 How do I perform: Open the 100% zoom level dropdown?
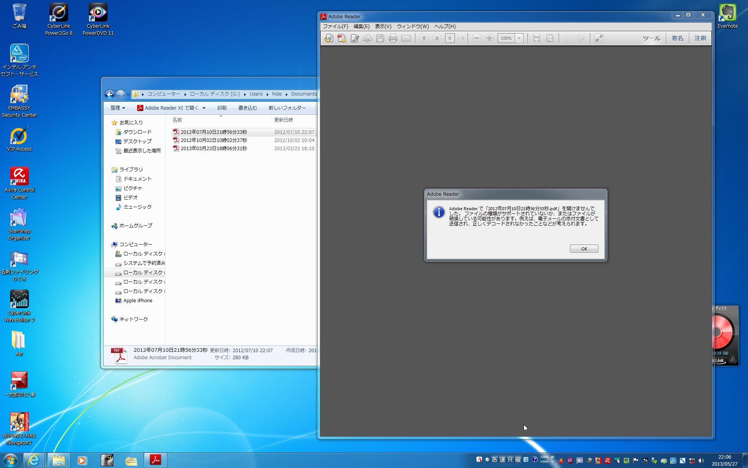click(519, 38)
